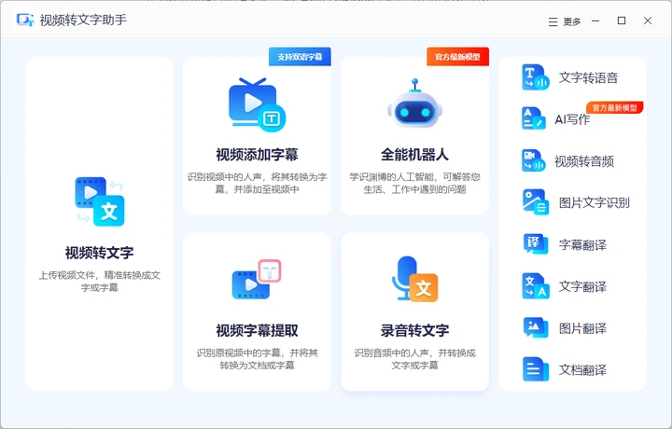Click the 全能机器人 card title
The width and height of the screenshot is (672, 429).
(414, 154)
